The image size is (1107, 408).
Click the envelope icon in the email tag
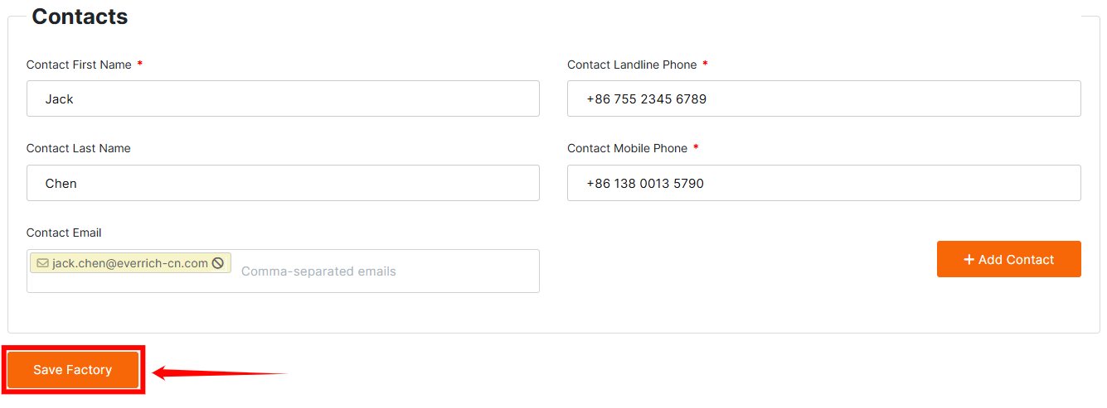[x=42, y=263]
